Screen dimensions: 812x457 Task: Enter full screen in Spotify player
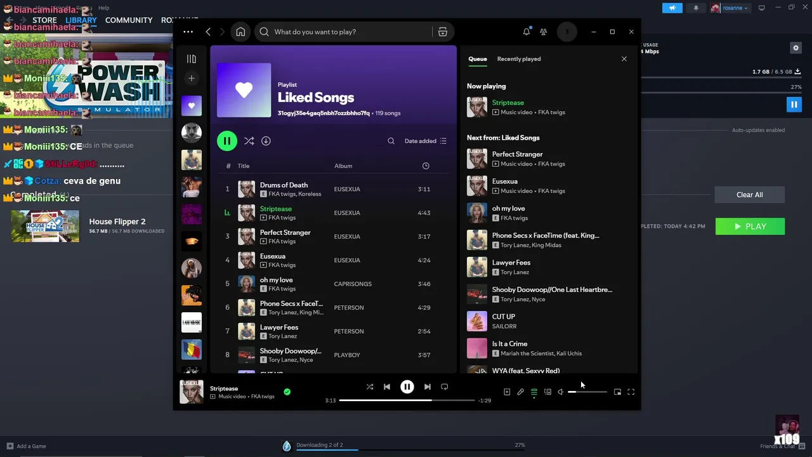click(631, 392)
